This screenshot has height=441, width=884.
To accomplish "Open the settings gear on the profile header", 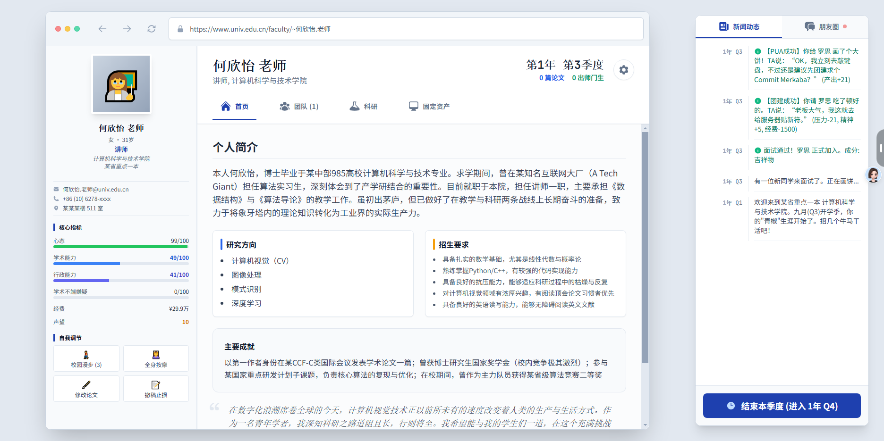I will [624, 69].
